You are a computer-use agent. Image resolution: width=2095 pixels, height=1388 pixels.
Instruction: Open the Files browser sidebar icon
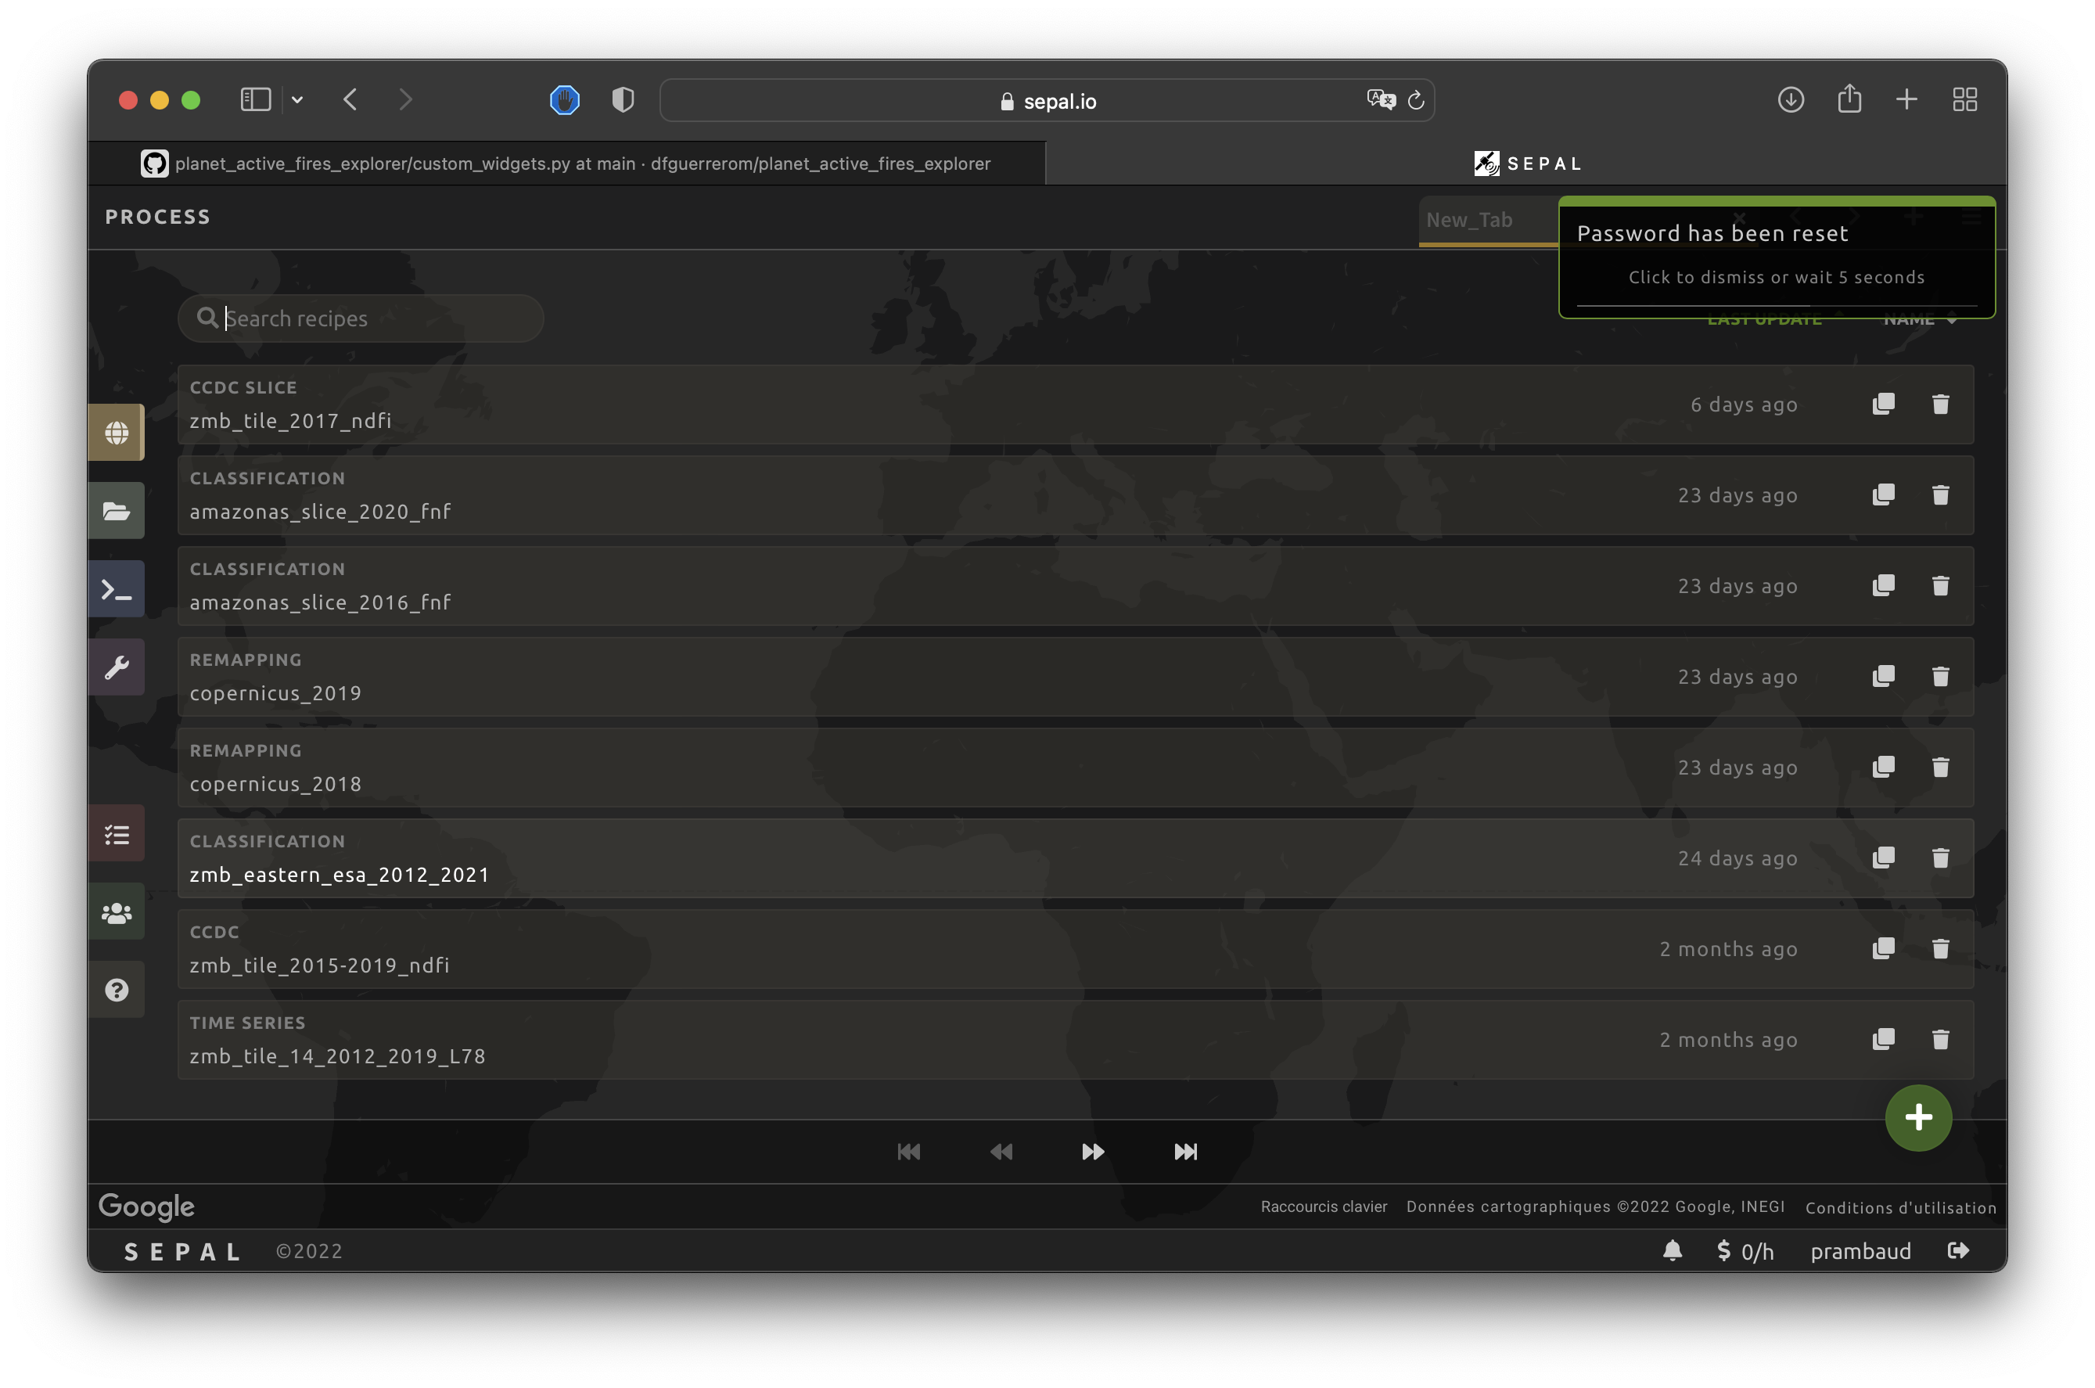[x=116, y=511]
